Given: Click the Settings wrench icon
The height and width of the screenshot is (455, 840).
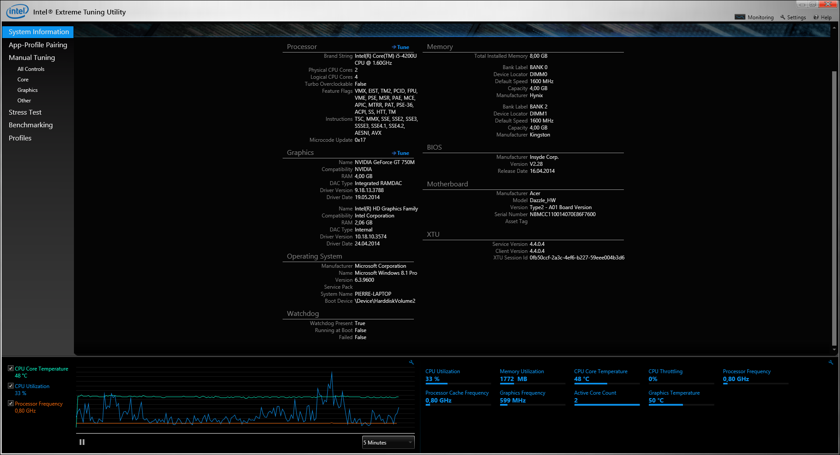Looking at the screenshot, I should click(783, 17).
